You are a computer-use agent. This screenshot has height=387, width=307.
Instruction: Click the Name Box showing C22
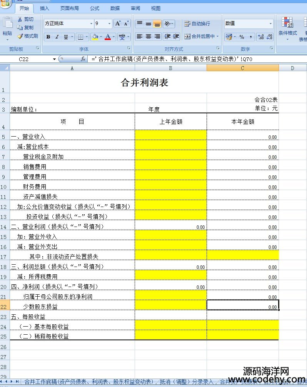coord(24,59)
